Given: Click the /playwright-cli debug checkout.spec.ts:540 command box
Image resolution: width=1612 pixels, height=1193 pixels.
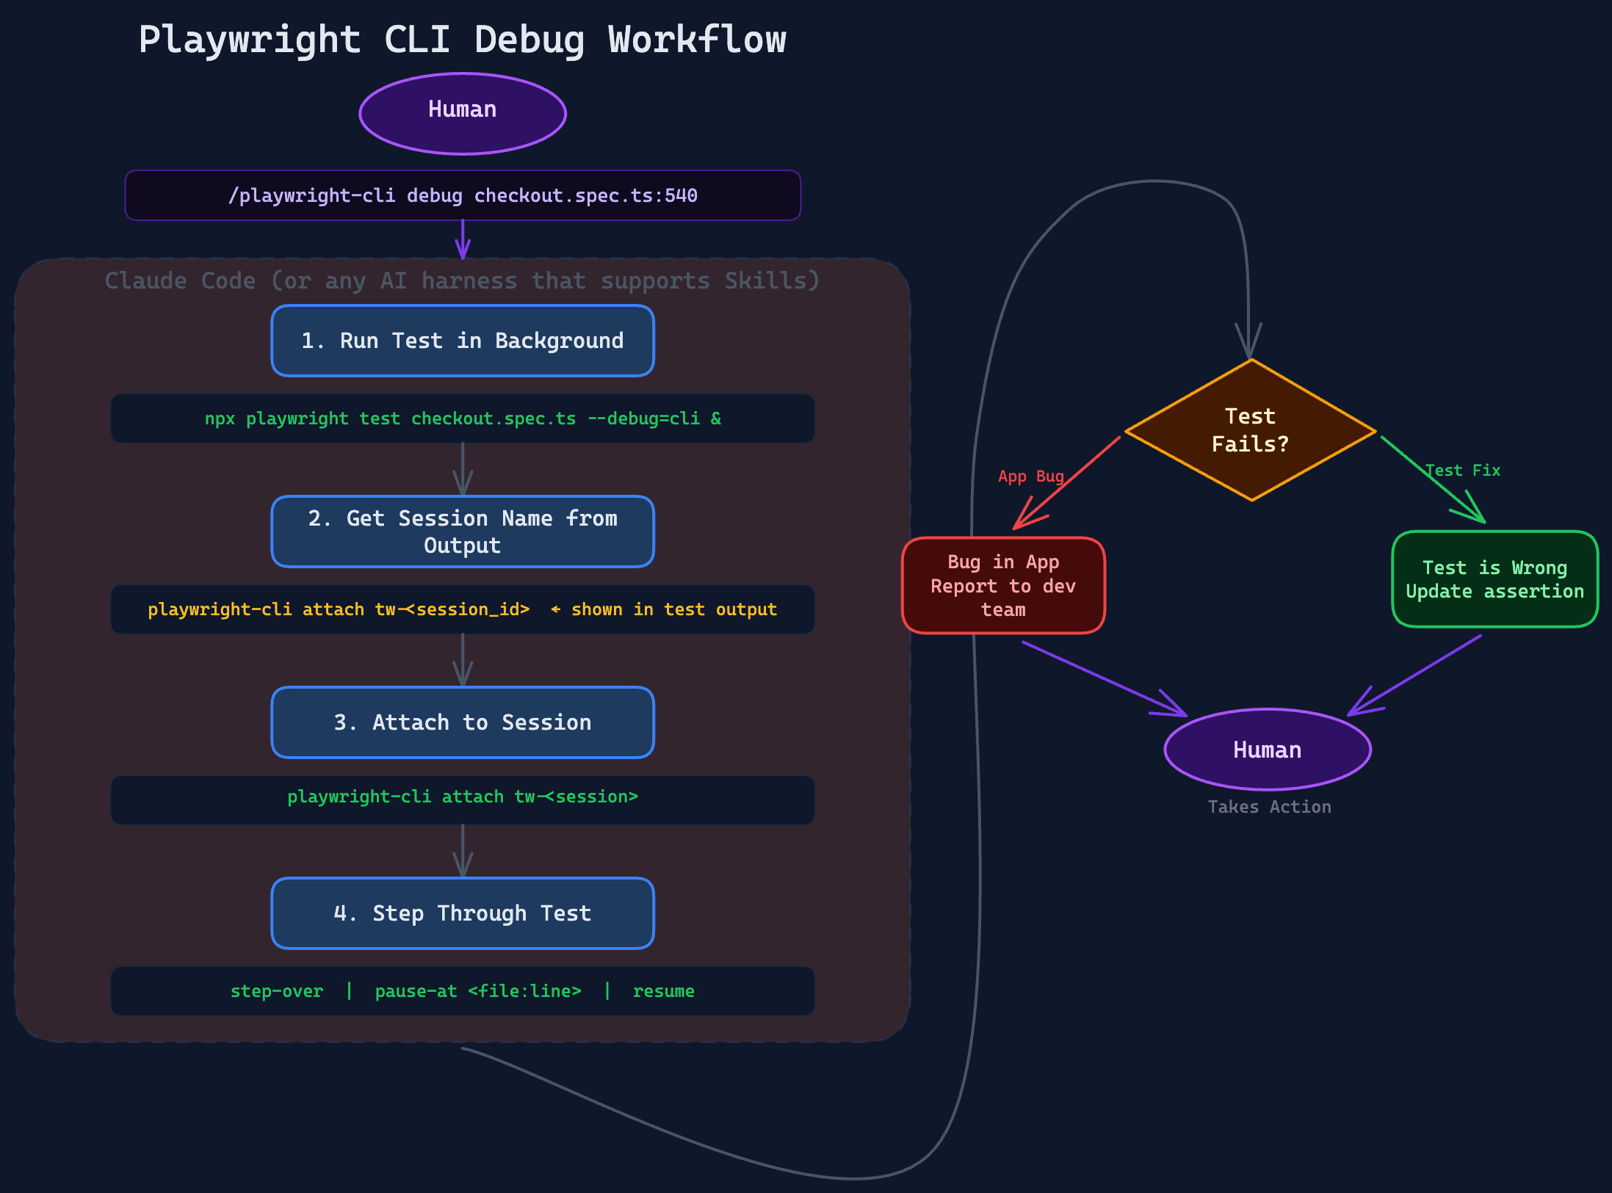Looking at the screenshot, I should click(x=462, y=195).
